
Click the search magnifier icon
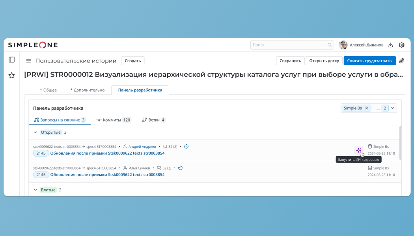(x=329, y=45)
